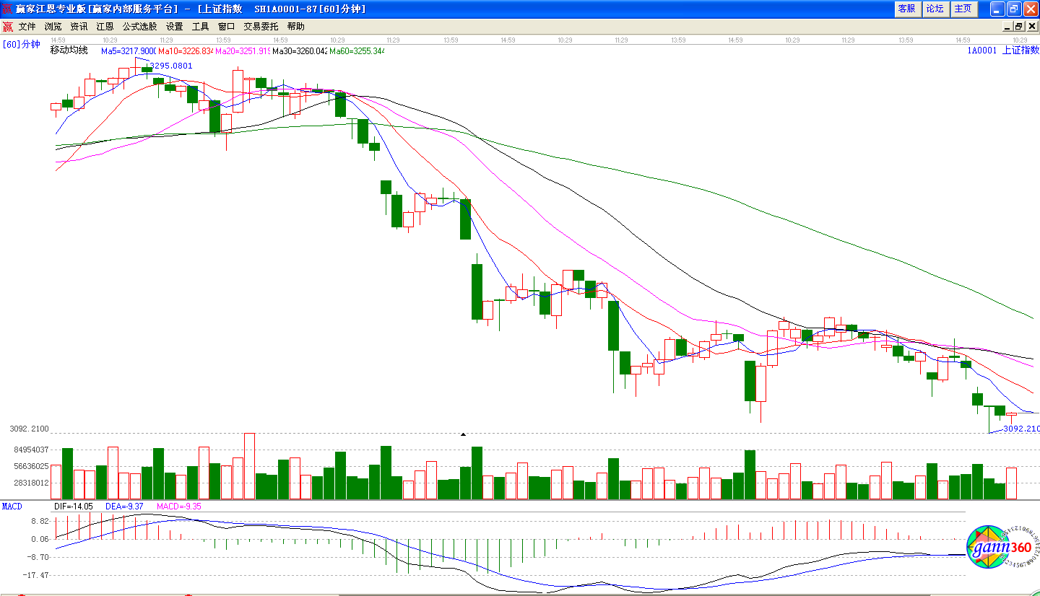Select the Ma5=3217.9000 value
The width and height of the screenshot is (1040, 596).
click(x=129, y=51)
